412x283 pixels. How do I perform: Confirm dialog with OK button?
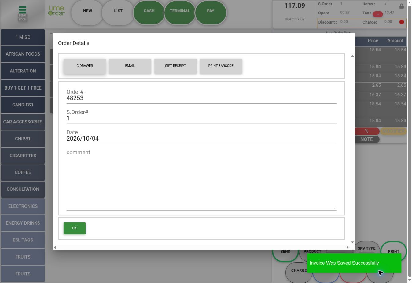coord(75,228)
